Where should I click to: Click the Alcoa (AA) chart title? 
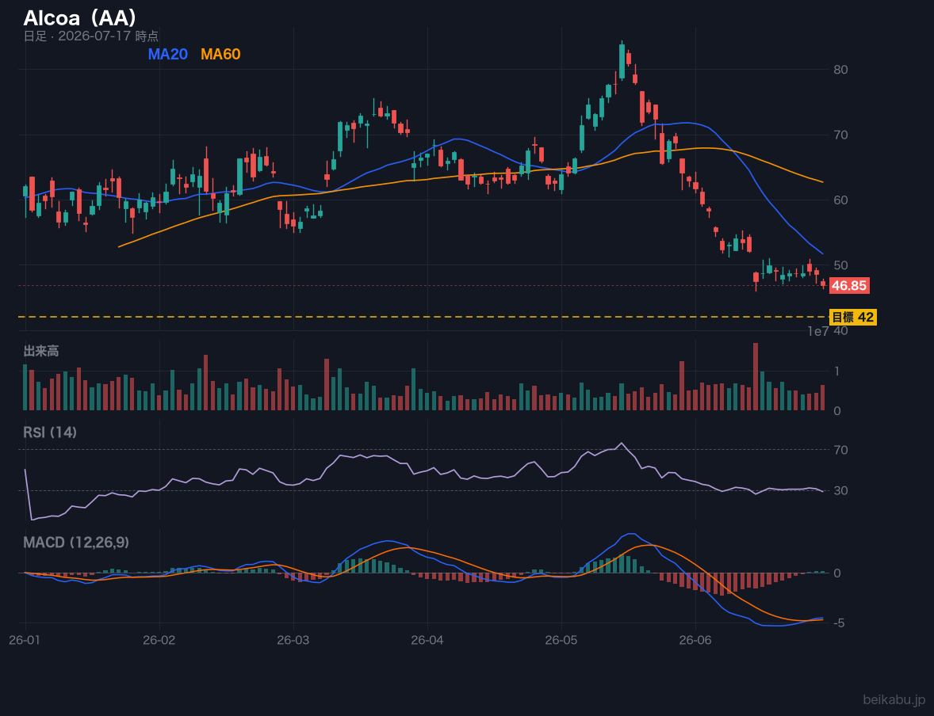(x=80, y=17)
